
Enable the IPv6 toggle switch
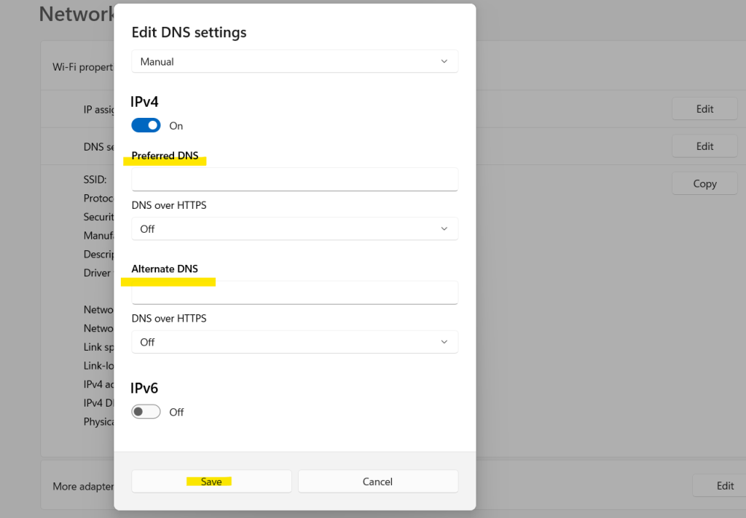146,412
